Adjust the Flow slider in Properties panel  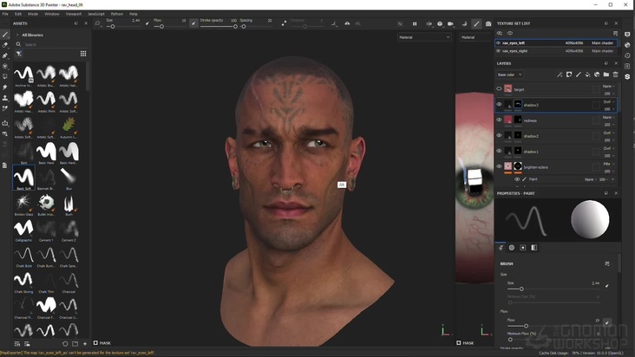pyautogui.click(x=553, y=326)
